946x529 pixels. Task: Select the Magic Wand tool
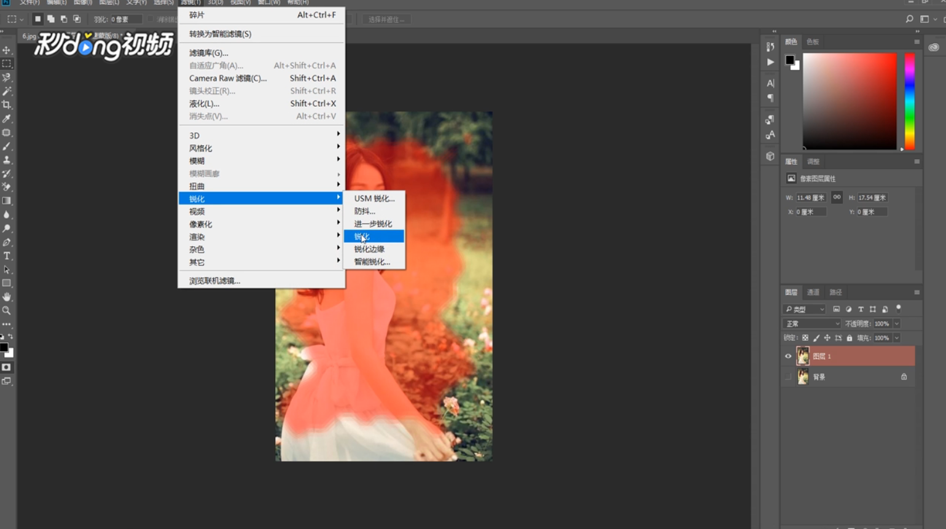coord(7,91)
